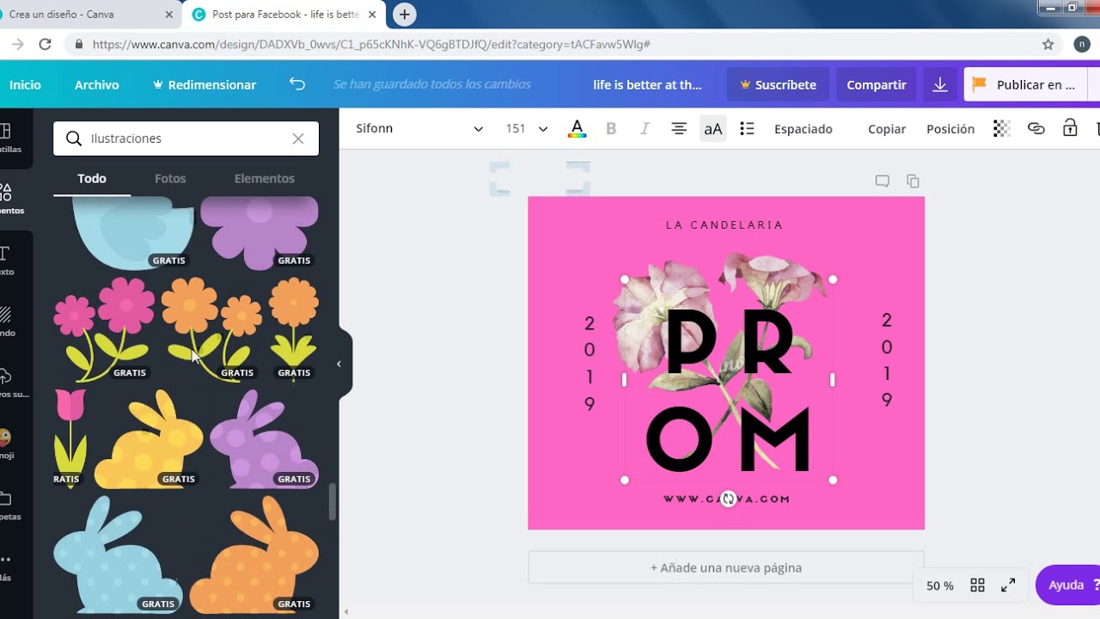Open Texto sidebar panel
Screen dimensions: 1100x619
(7, 260)
